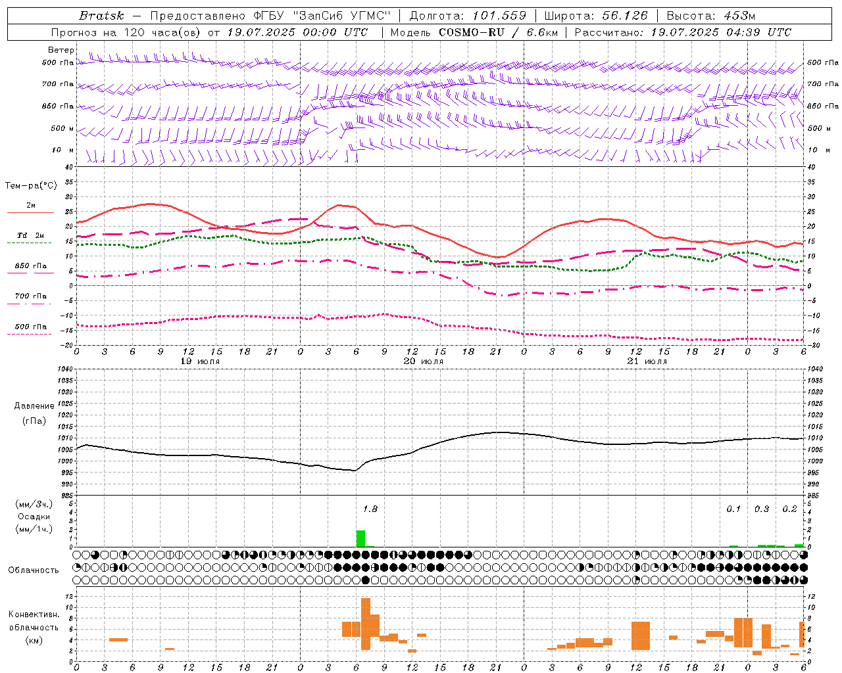Select the Широта: 56.126 value
This screenshot has height=673, width=842.
tap(596, 16)
